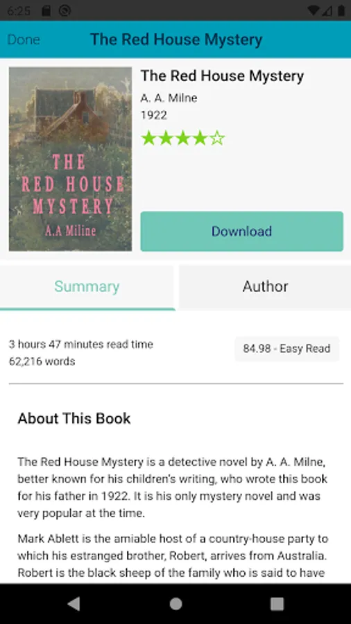Image resolution: width=351 pixels, height=624 pixels.
Task: Tap the publication year 1922
Action: pyautogui.click(x=153, y=115)
